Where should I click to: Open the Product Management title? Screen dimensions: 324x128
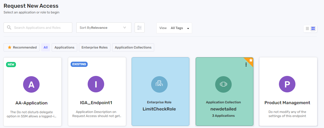point(287,103)
